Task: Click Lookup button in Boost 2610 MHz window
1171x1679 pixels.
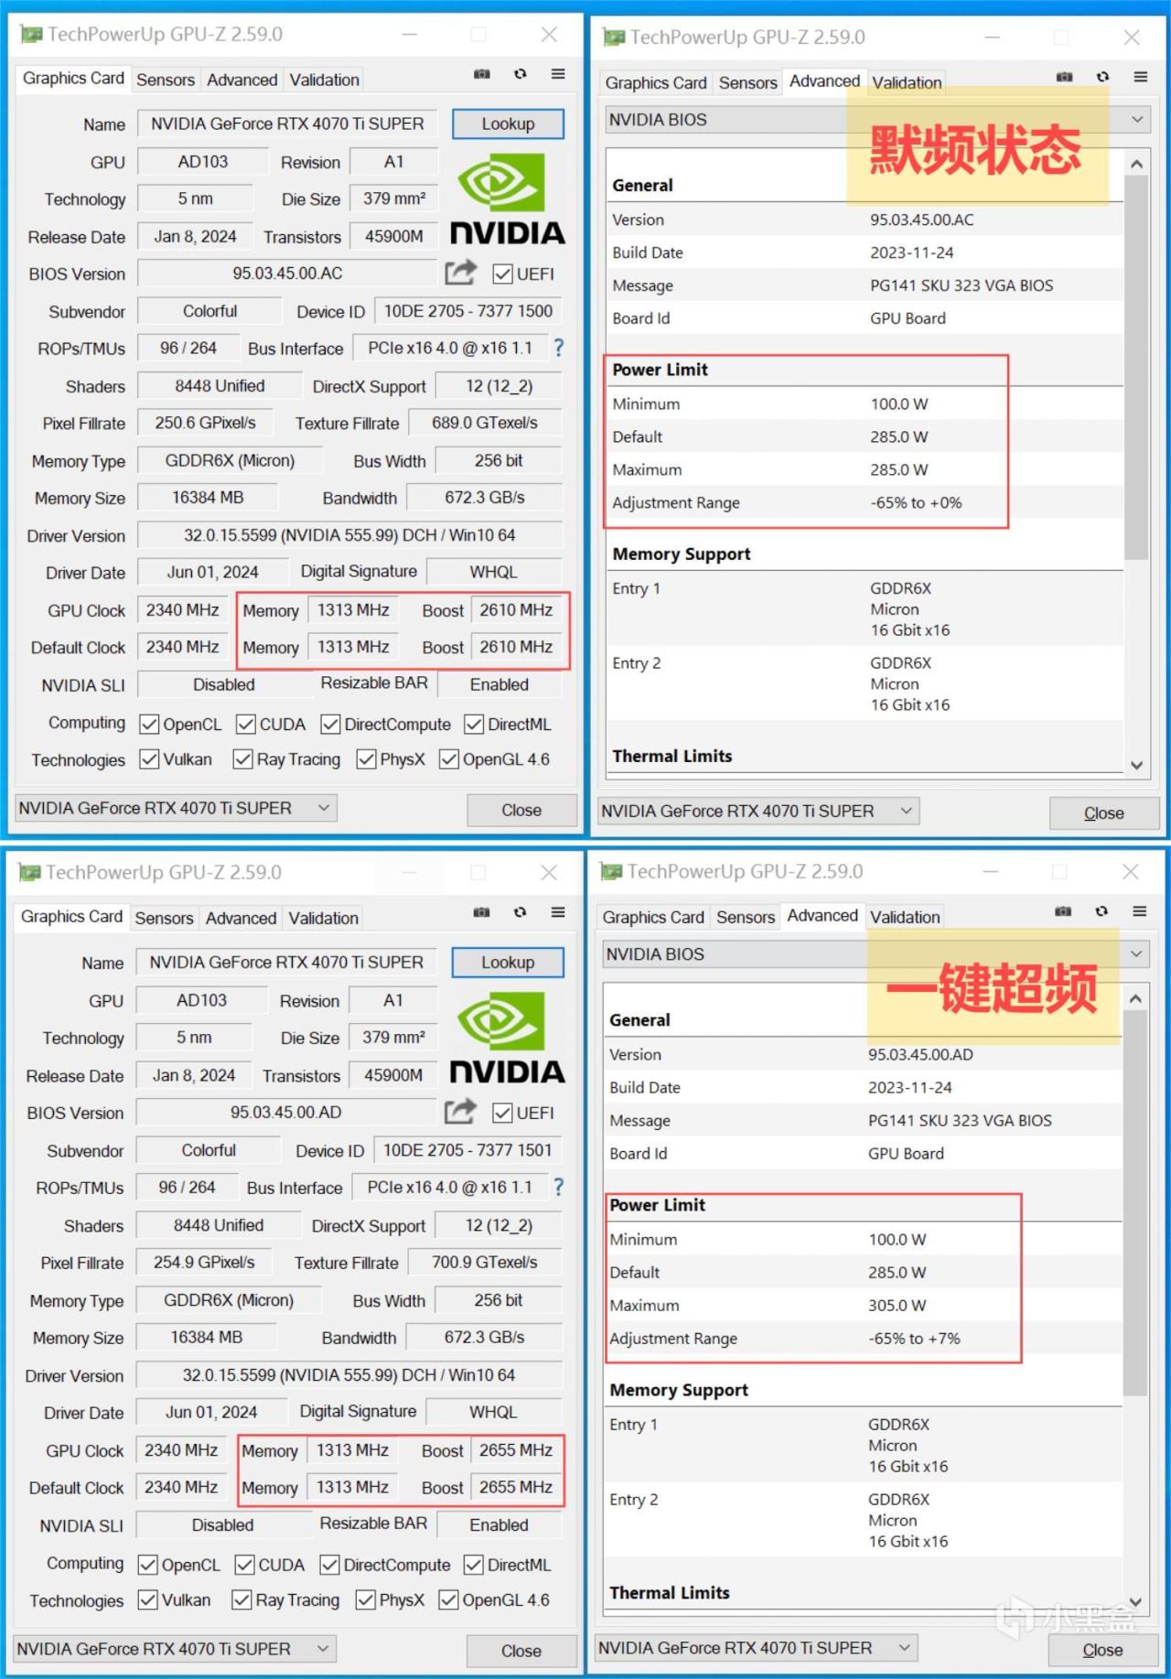Action: [x=508, y=124]
